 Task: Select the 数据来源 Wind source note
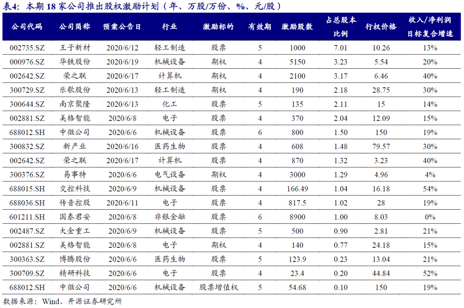point(62,302)
